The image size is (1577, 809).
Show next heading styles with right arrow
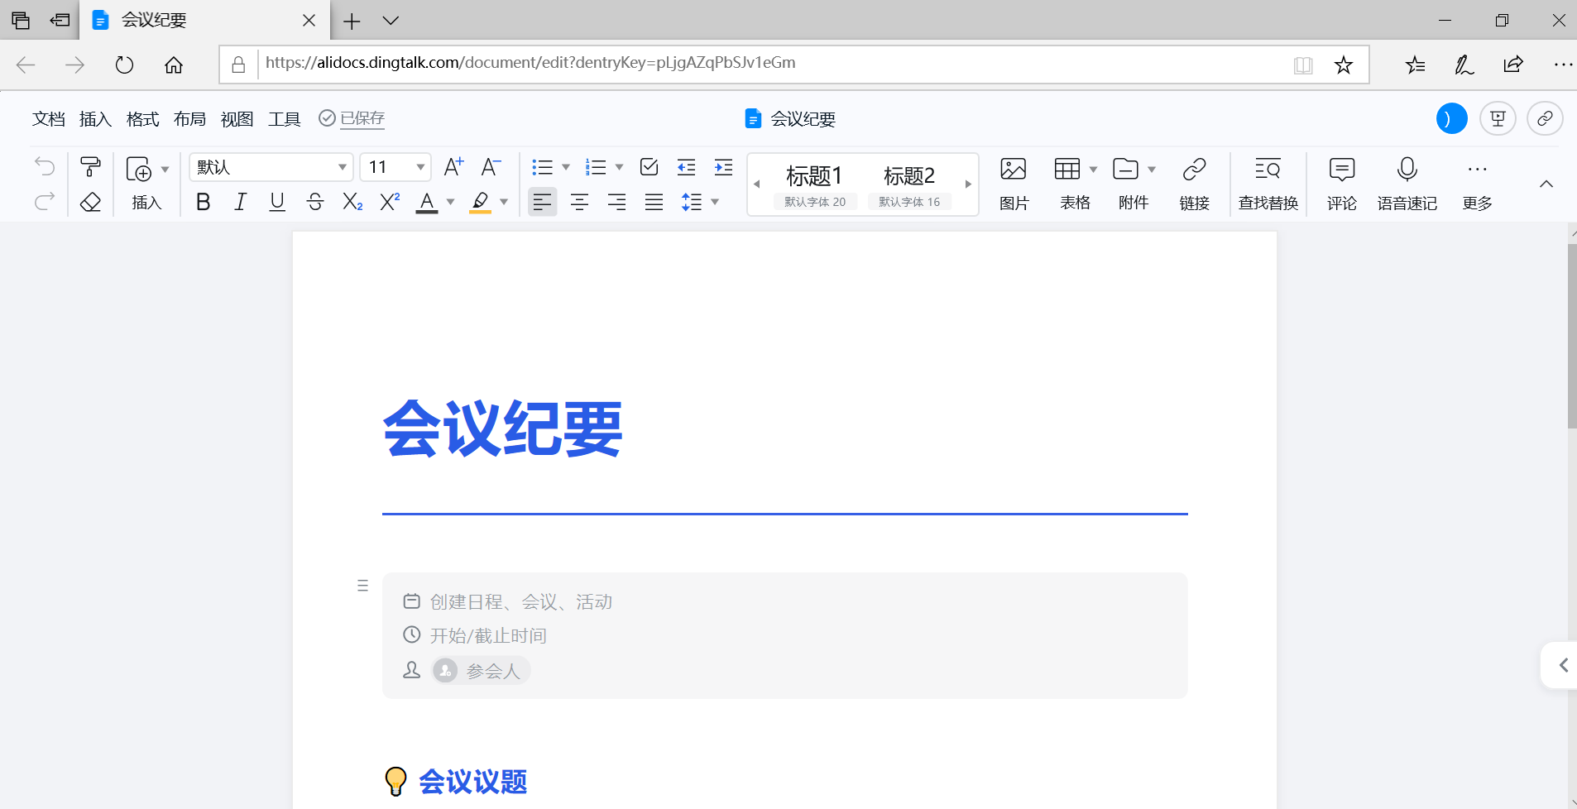968,184
